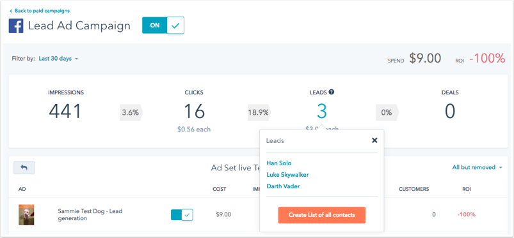
Task: Close the Leads popup
Action: pyautogui.click(x=374, y=140)
